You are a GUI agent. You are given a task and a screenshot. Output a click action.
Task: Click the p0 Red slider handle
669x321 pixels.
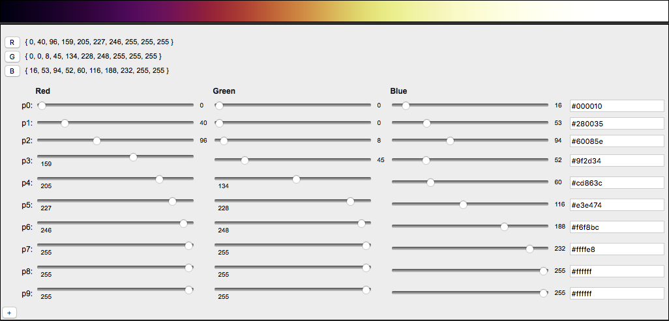pyautogui.click(x=42, y=105)
